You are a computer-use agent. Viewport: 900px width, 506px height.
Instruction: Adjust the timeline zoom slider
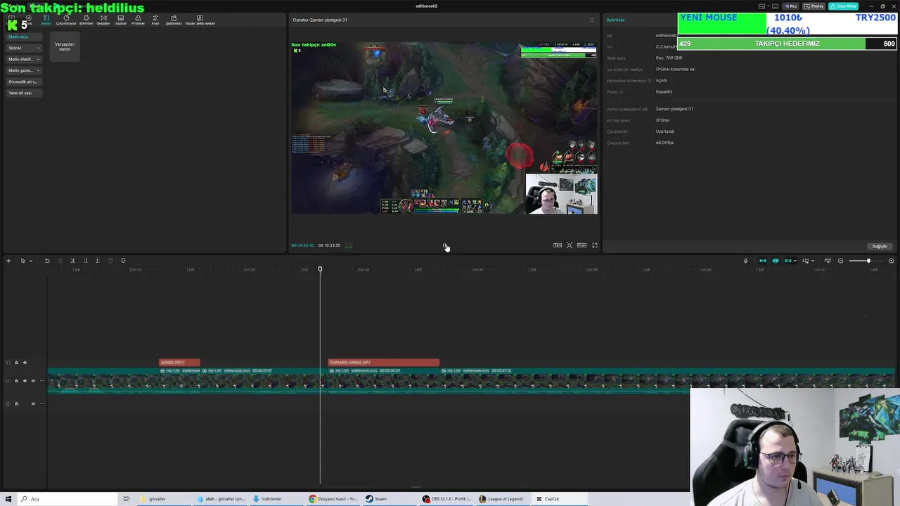[x=868, y=261]
